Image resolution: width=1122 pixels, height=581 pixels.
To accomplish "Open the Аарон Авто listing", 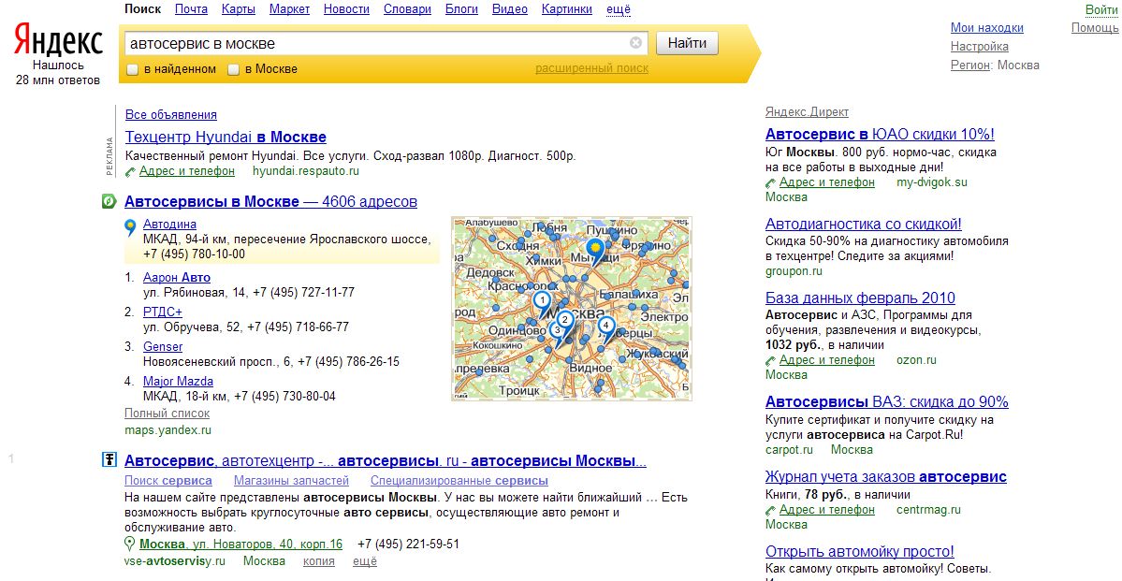I will coord(177,277).
